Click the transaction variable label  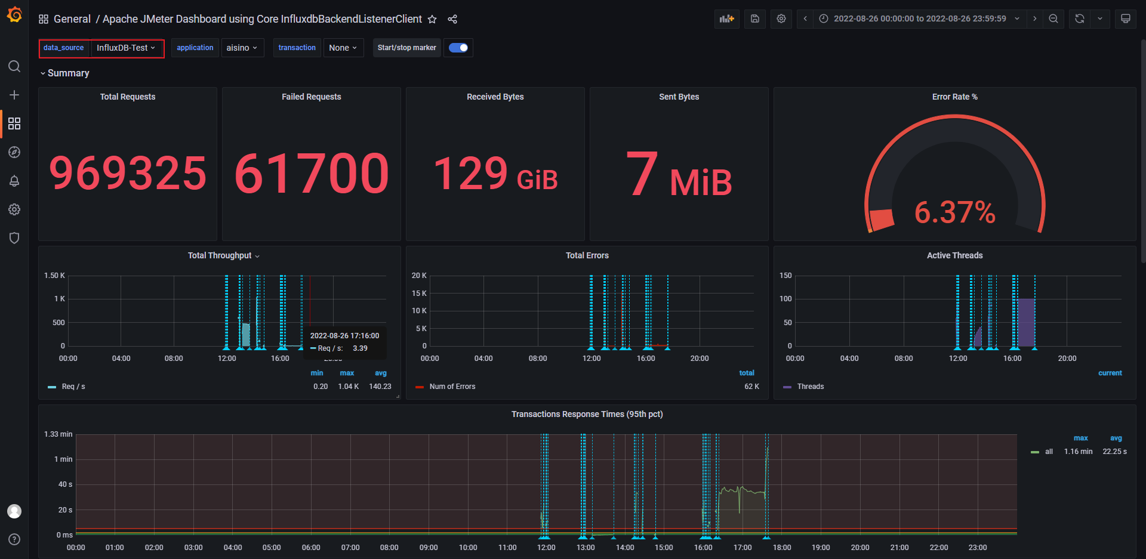pos(297,48)
